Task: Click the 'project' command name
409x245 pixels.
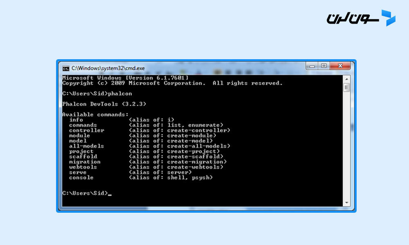Action: tap(81, 151)
